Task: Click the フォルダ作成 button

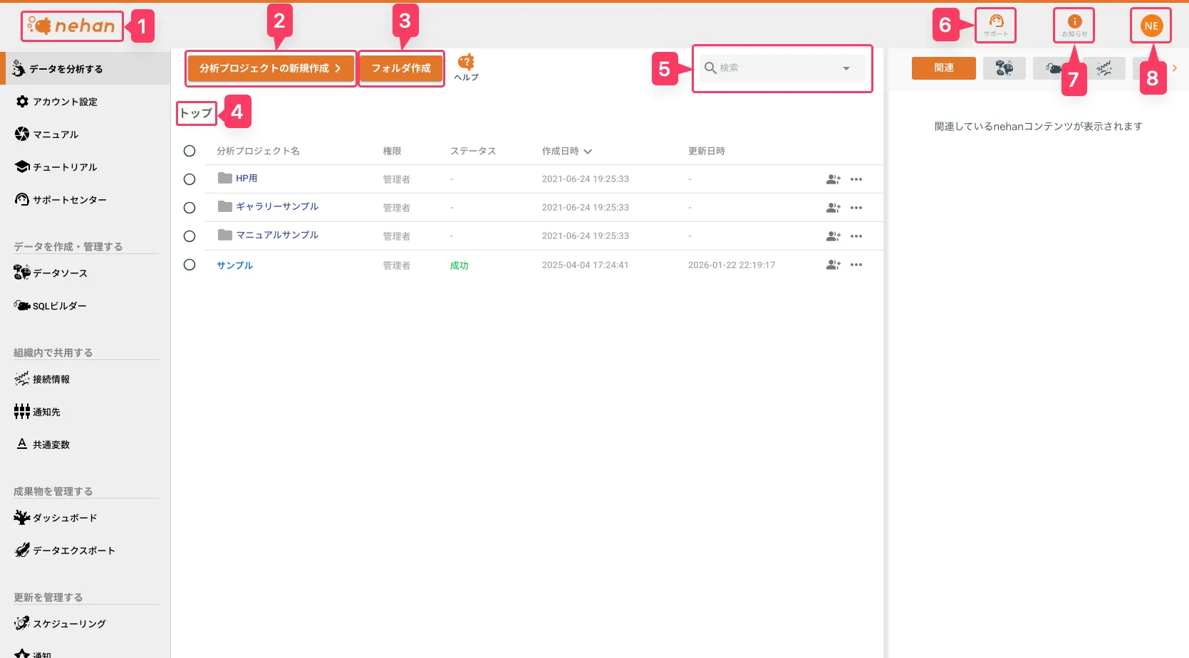Action: [401, 68]
